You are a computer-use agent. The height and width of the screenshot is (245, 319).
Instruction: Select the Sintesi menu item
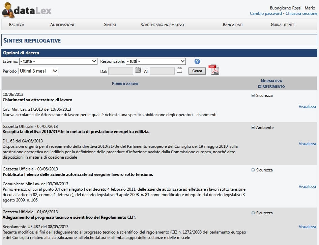coord(110,25)
